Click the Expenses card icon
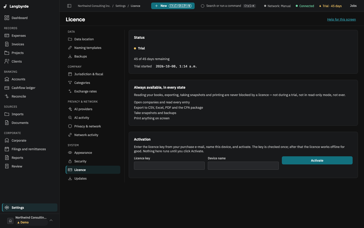Image resolution: width=364 pixels, height=228 pixels. point(7,35)
